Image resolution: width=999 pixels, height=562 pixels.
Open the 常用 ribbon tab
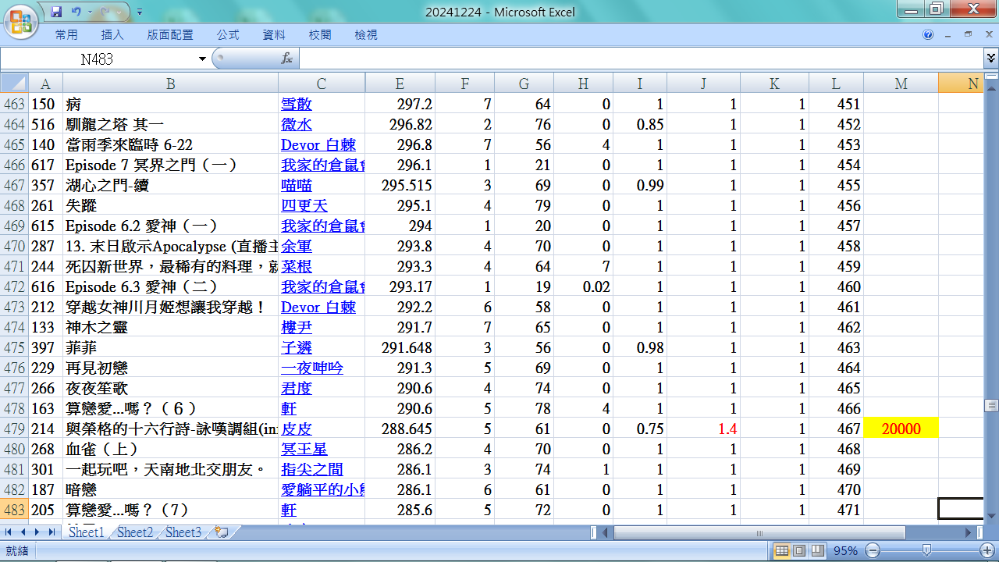(66, 35)
